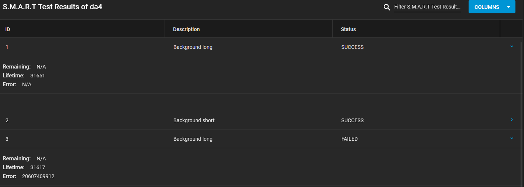Click SUCCESS status in row 2
This screenshot has height=187, width=524.
pos(353,120)
